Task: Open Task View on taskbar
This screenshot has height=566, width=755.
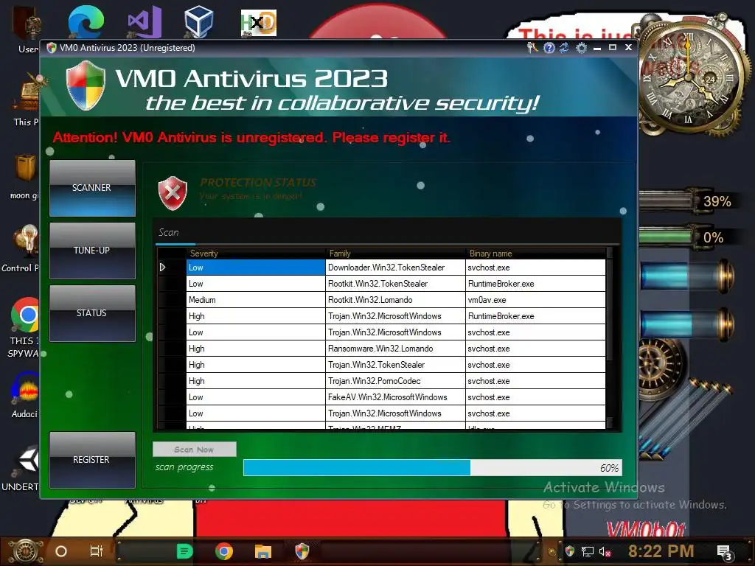Action: pos(97,551)
